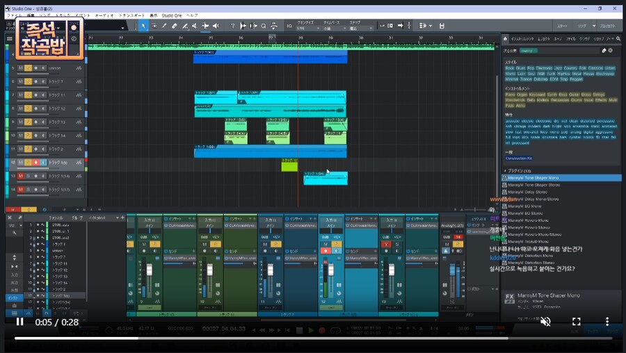Unmute the video player sound
The height and width of the screenshot is (353, 626).
545,322
